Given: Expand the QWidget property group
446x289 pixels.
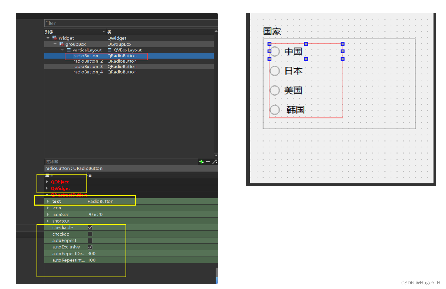Looking at the screenshot, I should coord(47,188).
